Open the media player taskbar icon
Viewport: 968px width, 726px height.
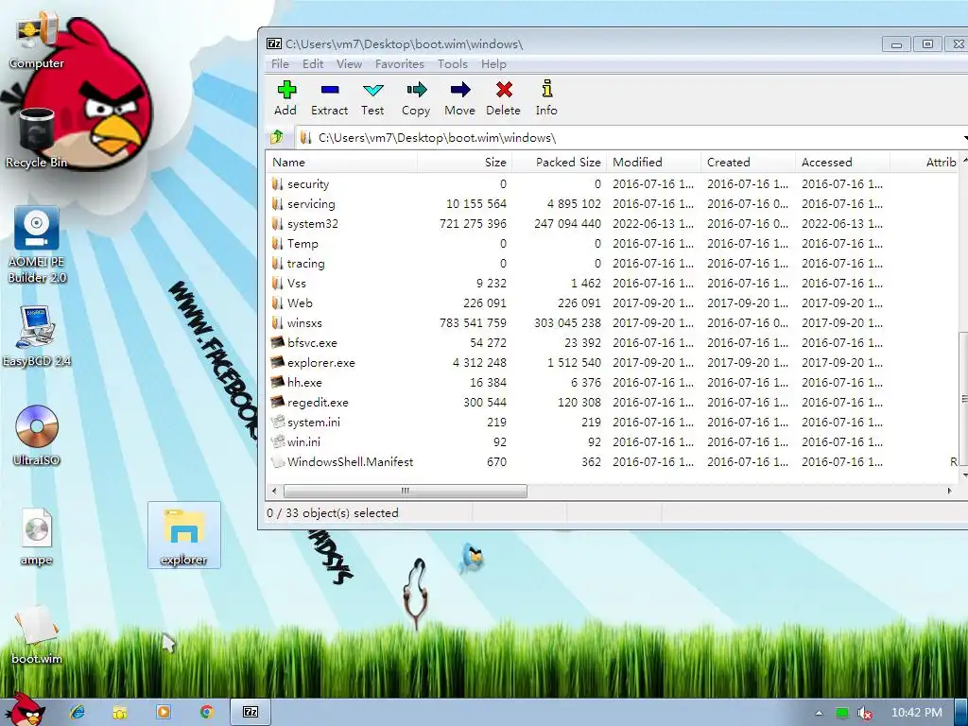click(x=164, y=712)
